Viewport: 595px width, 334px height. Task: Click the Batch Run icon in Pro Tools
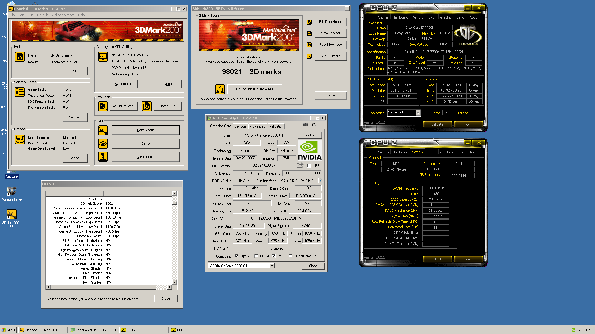pos(147,106)
